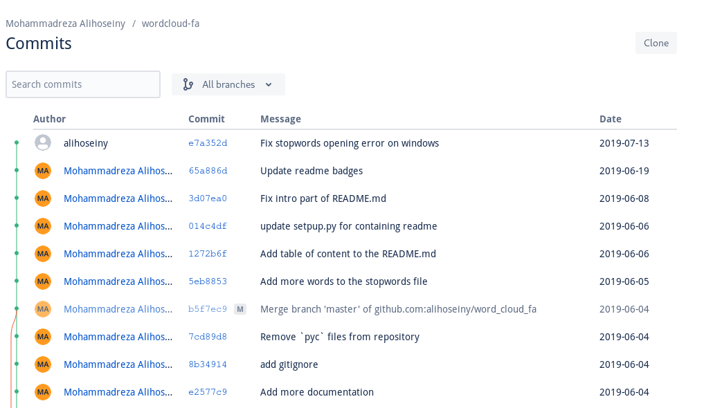Open commit hash 014c4df
This screenshot has width=704, height=408.
click(208, 226)
